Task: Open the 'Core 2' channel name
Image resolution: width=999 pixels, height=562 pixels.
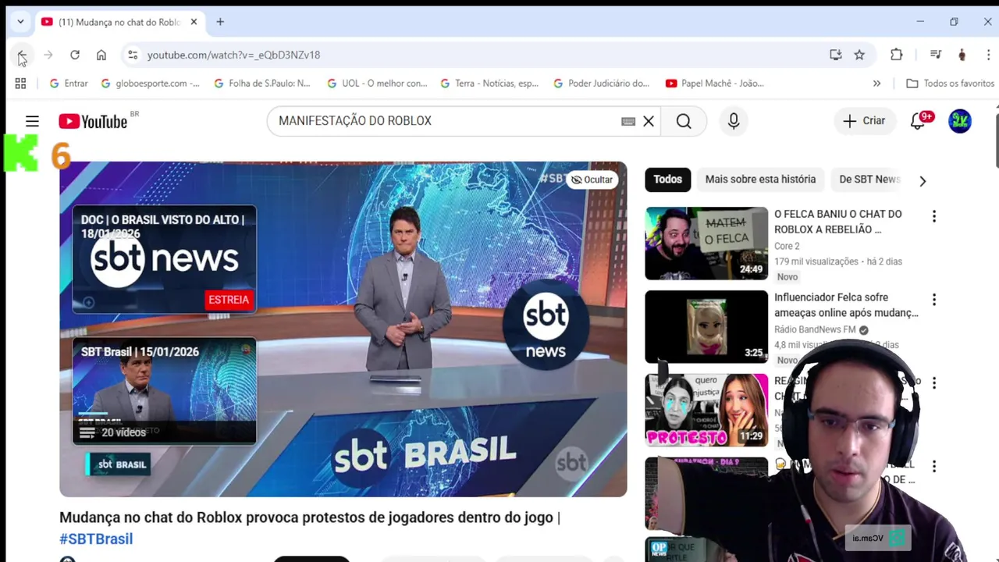Action: coord(787,246)
